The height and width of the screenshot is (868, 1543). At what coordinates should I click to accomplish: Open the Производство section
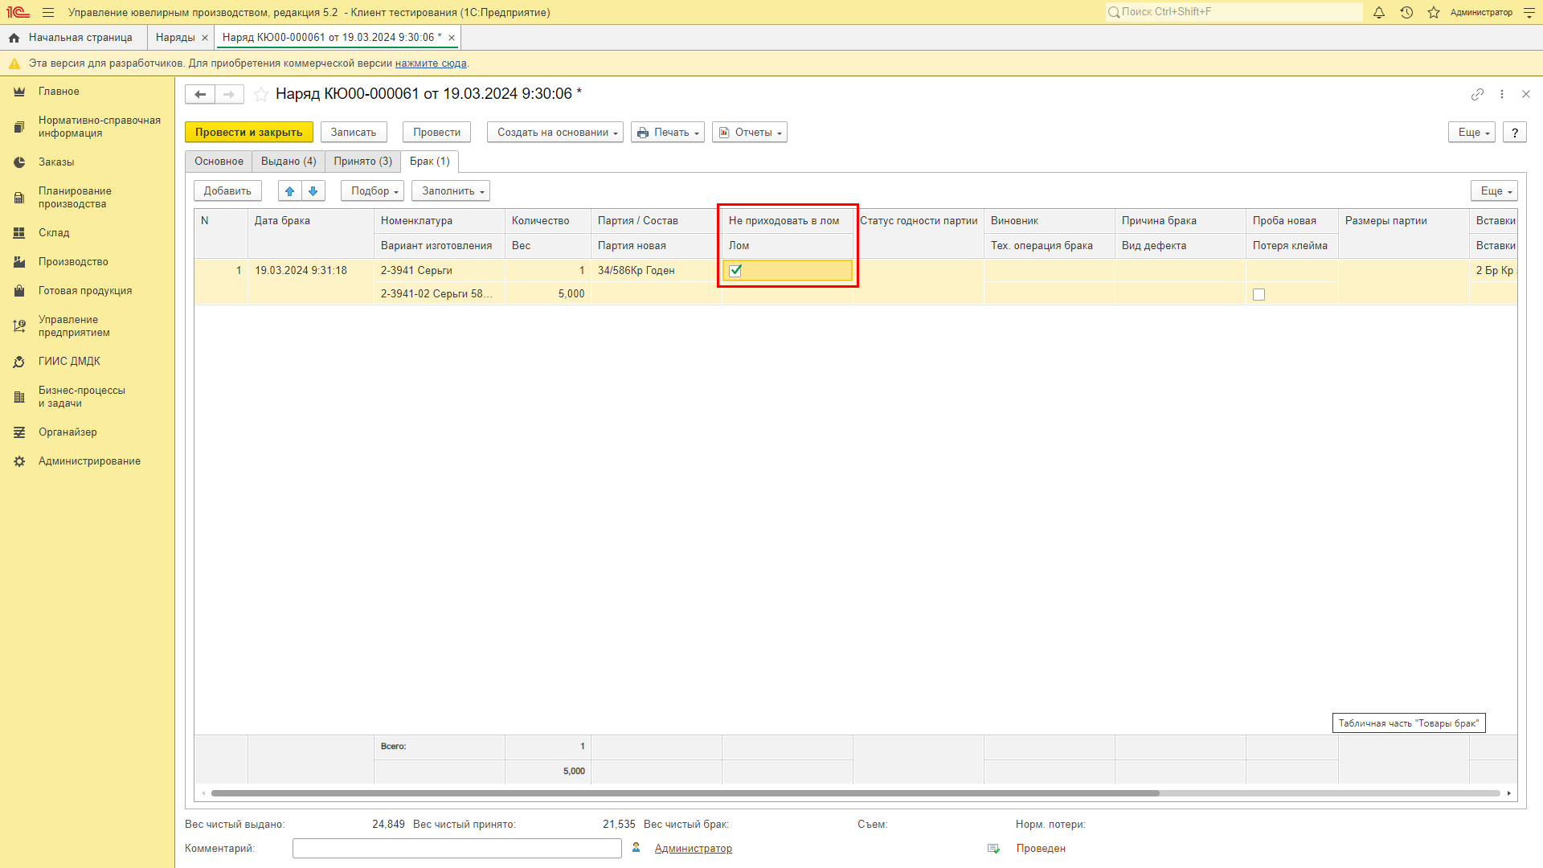[73, 262]
